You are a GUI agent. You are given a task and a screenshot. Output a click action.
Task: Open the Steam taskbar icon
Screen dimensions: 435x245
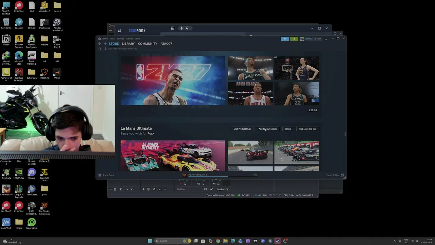tap(278, 241)
